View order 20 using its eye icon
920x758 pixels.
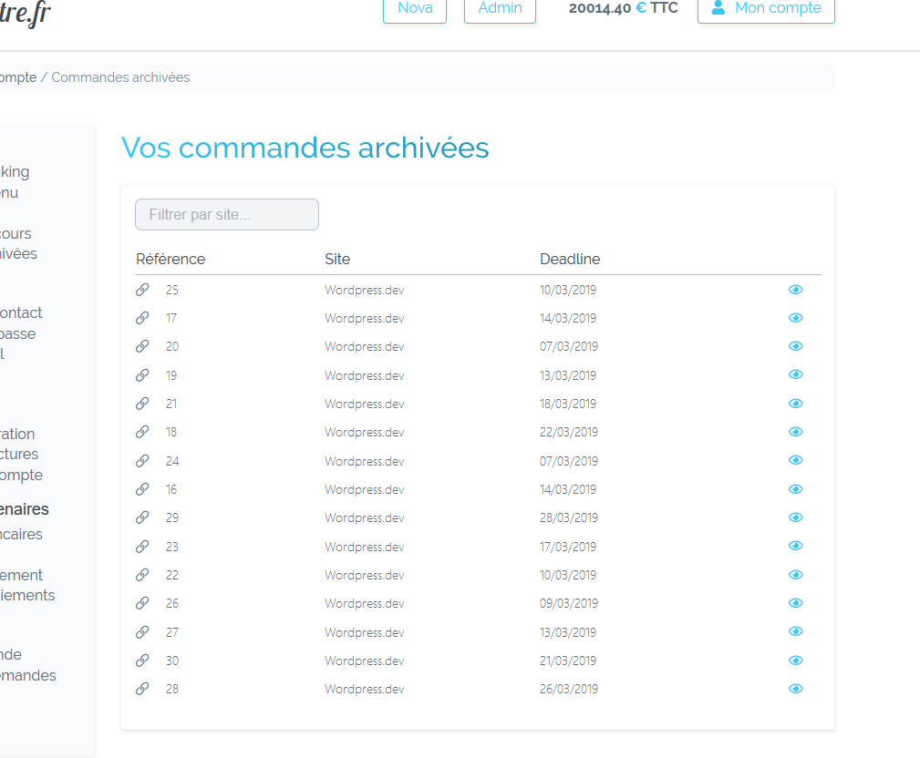(x=795, y=346)
